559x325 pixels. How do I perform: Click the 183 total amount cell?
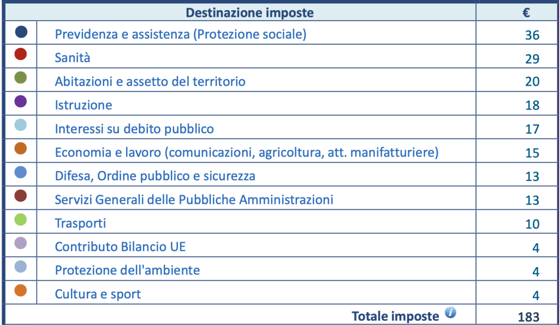[517, 315]
